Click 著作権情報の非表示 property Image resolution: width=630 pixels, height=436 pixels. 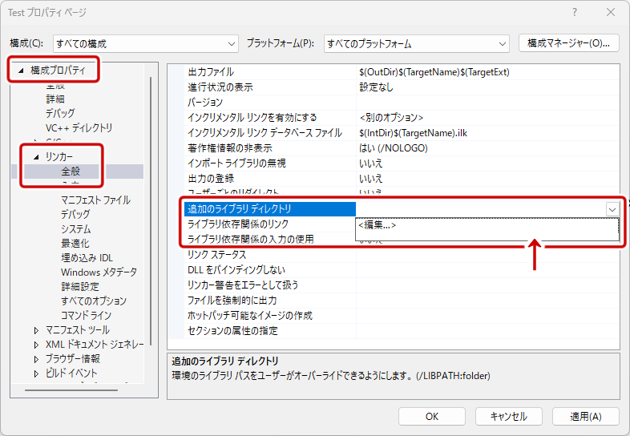[x=230, y=148]
